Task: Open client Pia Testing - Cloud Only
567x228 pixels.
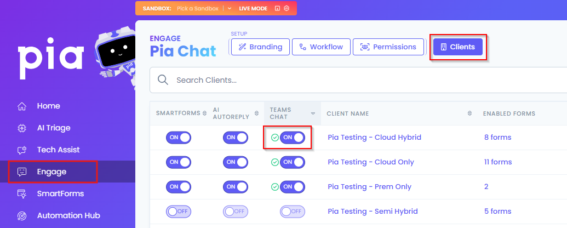Action: pos(371,162)
